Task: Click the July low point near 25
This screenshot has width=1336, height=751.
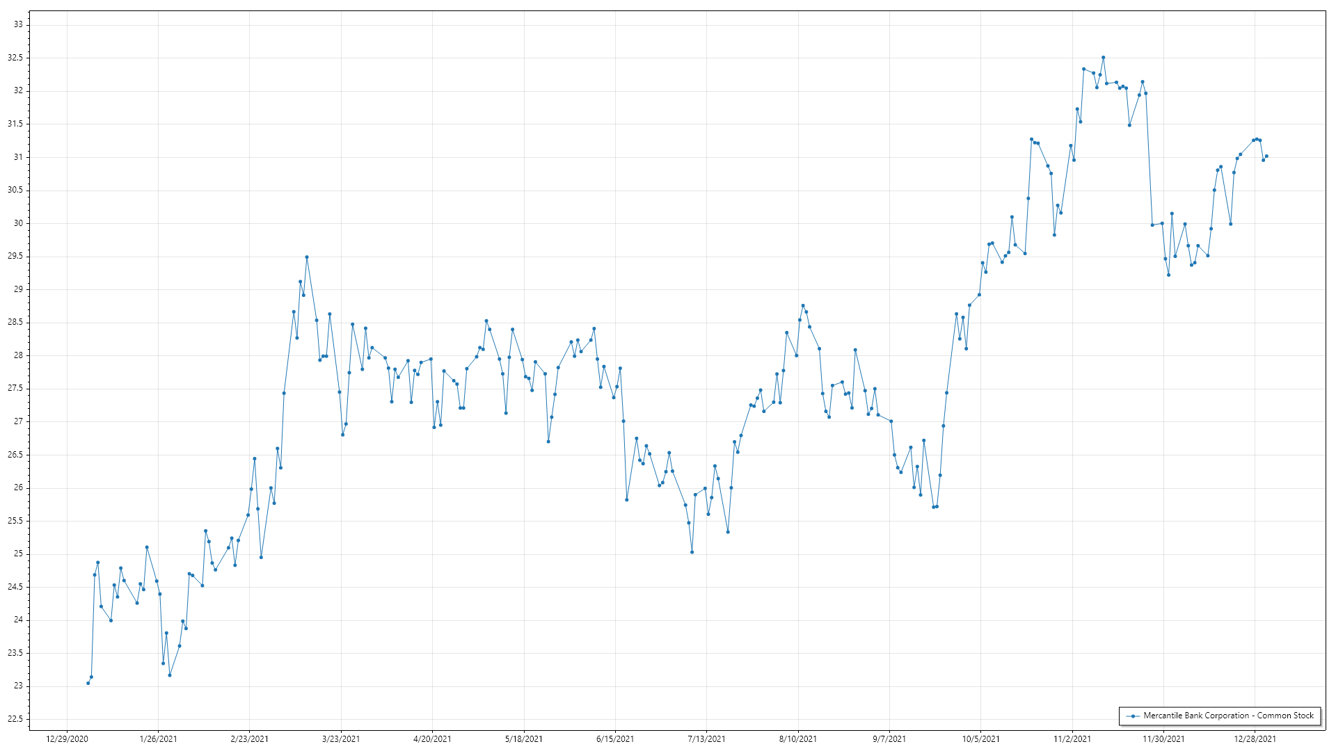Action: 692,552
